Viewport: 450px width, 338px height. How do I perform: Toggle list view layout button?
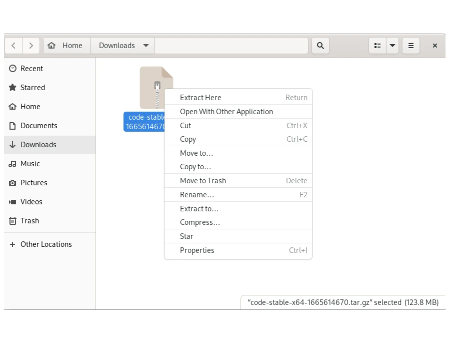(x=377, y=46)
